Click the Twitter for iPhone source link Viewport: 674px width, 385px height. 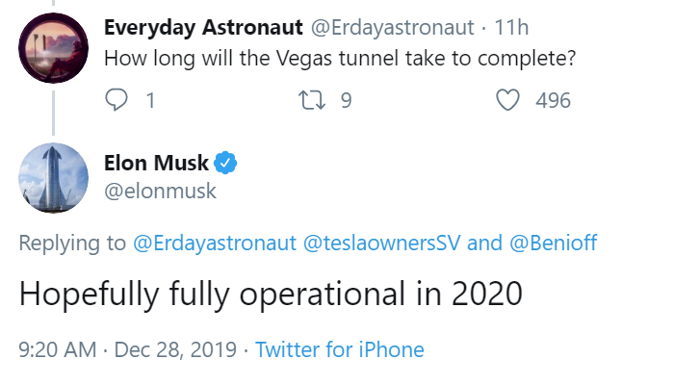(339, 348)
